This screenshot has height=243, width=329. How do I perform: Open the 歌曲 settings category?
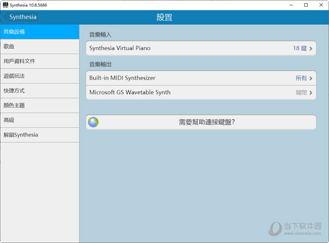pos(39,47)
